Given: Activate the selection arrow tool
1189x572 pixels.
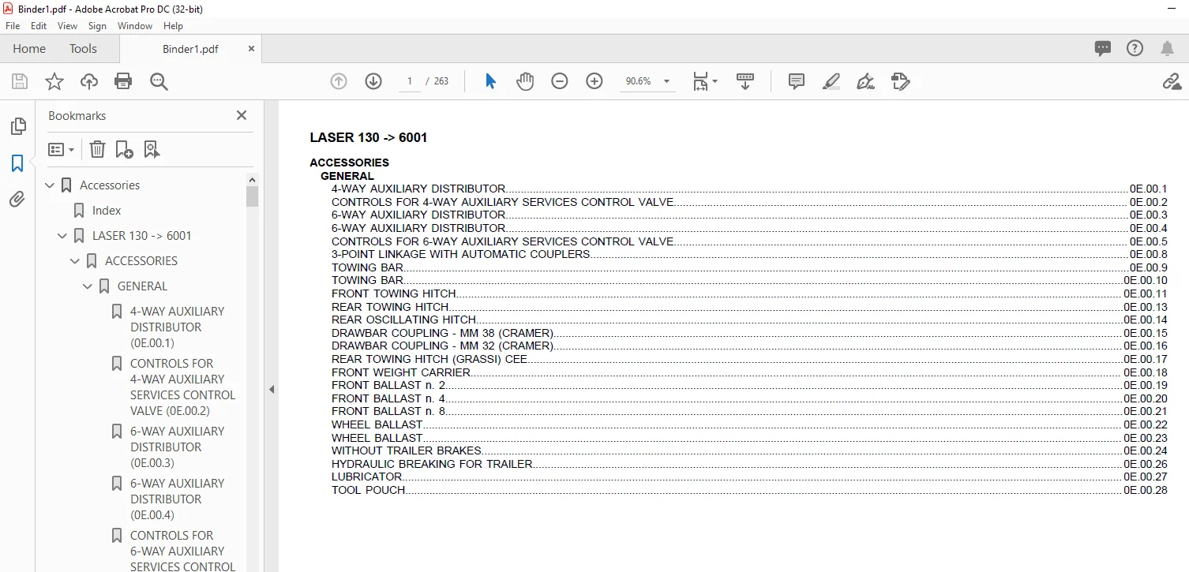Looking at the screenshot, I should point(490,81).
